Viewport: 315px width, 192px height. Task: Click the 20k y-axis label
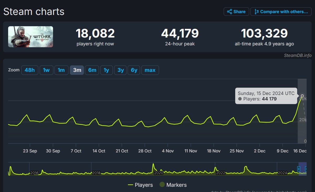click(303, 120)
